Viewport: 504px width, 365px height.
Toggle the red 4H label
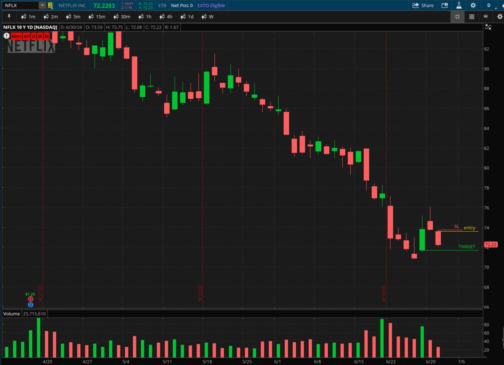click(x=26, y=37)
